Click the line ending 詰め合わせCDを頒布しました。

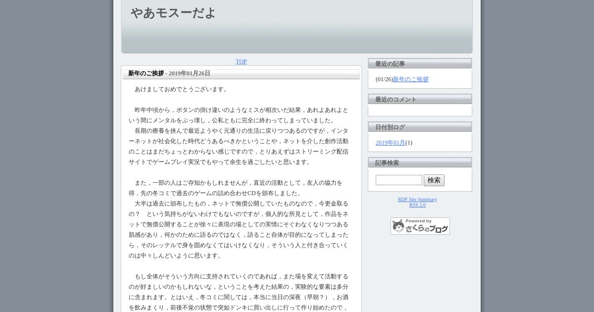click(216, 193)
